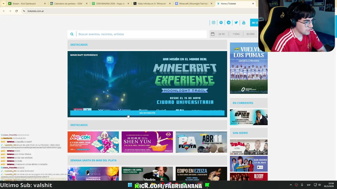Open the Ani-Con event card
The width and height of the screenshot is (337, 189).
pyautogui.click(x=93, y=142)
